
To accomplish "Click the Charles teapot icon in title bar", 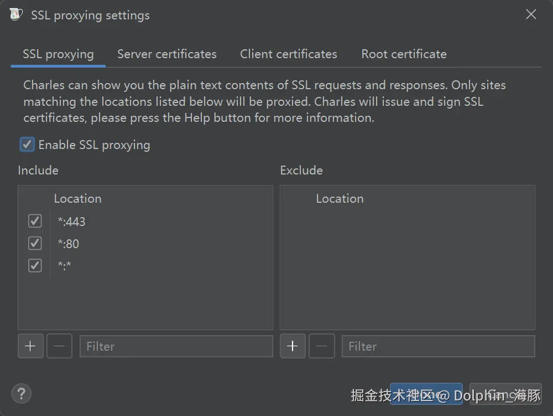I will [16, 15].
